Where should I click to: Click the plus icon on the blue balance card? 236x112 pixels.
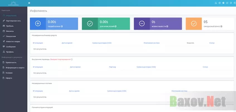click(x=38, y=24)
